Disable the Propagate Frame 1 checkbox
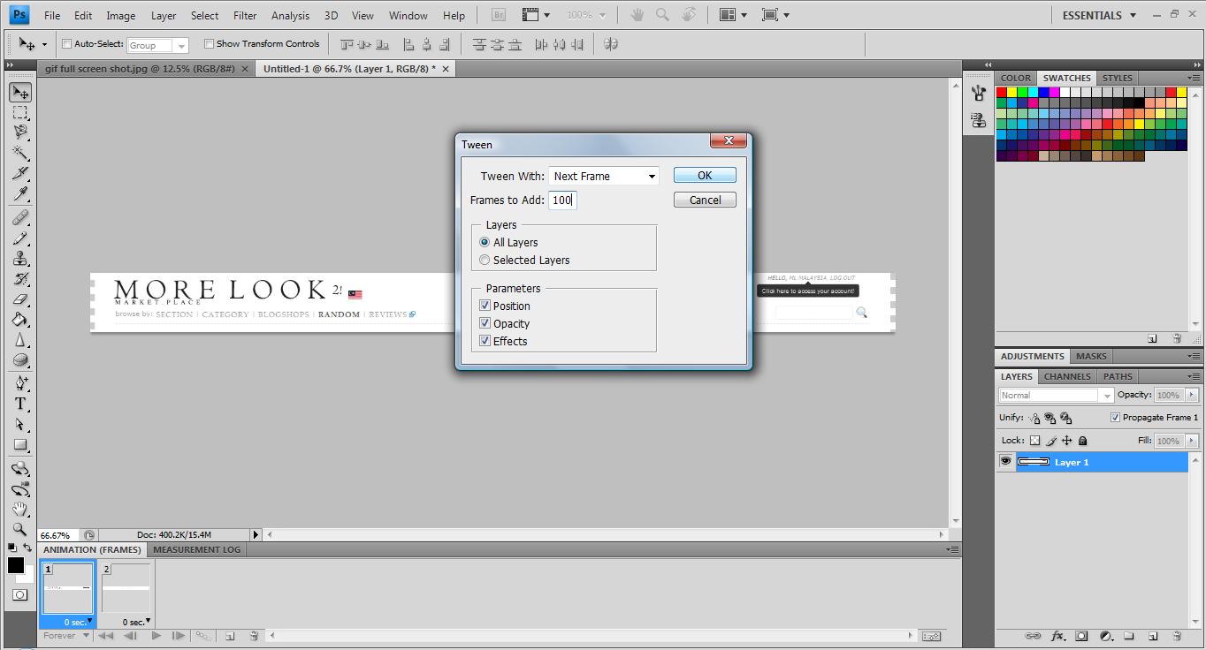This screenshot has width=1206, height=650. click(x=1115, y=418)
